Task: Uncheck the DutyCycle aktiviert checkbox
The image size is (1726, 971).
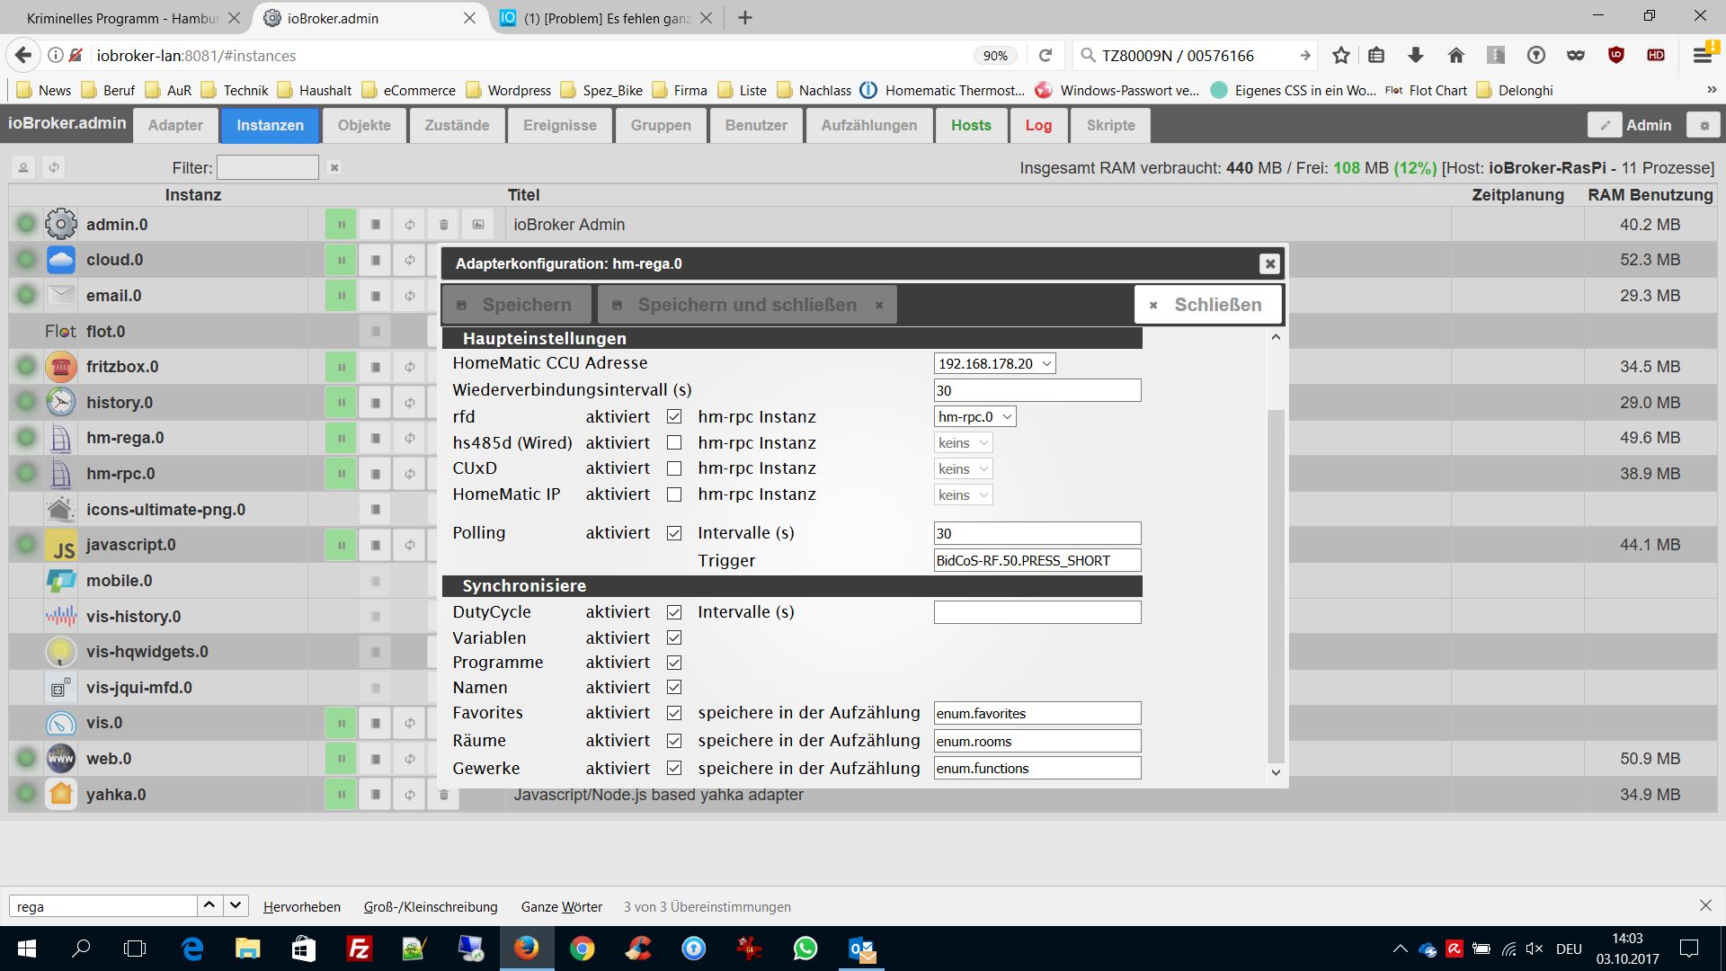Action: pos(674,612)
